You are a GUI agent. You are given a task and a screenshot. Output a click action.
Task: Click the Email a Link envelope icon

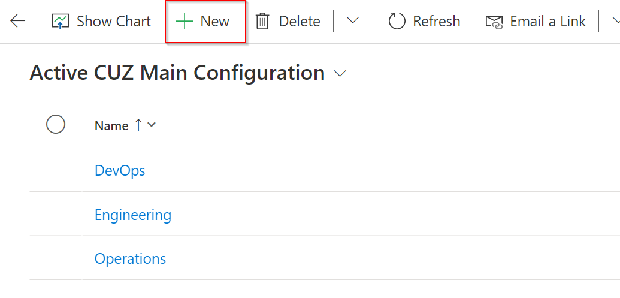494,22
